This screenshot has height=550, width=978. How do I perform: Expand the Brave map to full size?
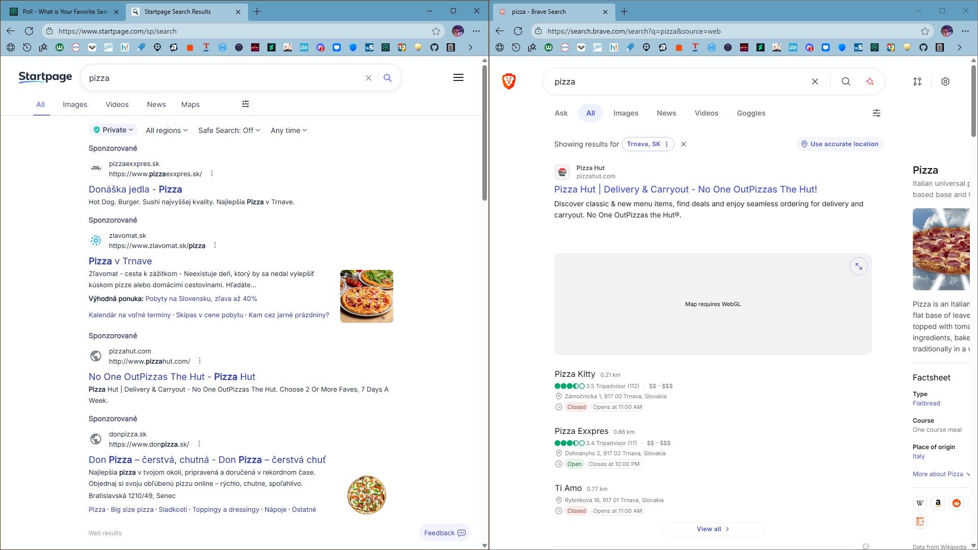(x=859, y=266)
